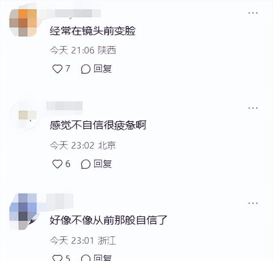The image size is (273, 261).
Task: Open the three-dot menu for '经常在镜头前变脸' comment
Action: coord(253,13)
